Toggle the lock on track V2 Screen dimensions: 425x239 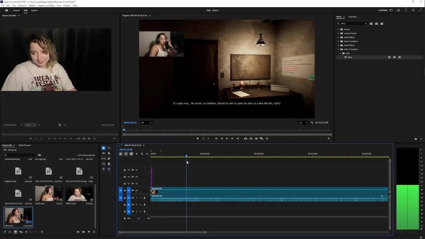(125, 184)
